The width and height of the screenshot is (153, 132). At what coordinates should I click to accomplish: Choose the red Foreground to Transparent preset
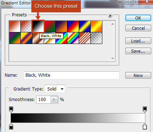click(x=26, y=27)
